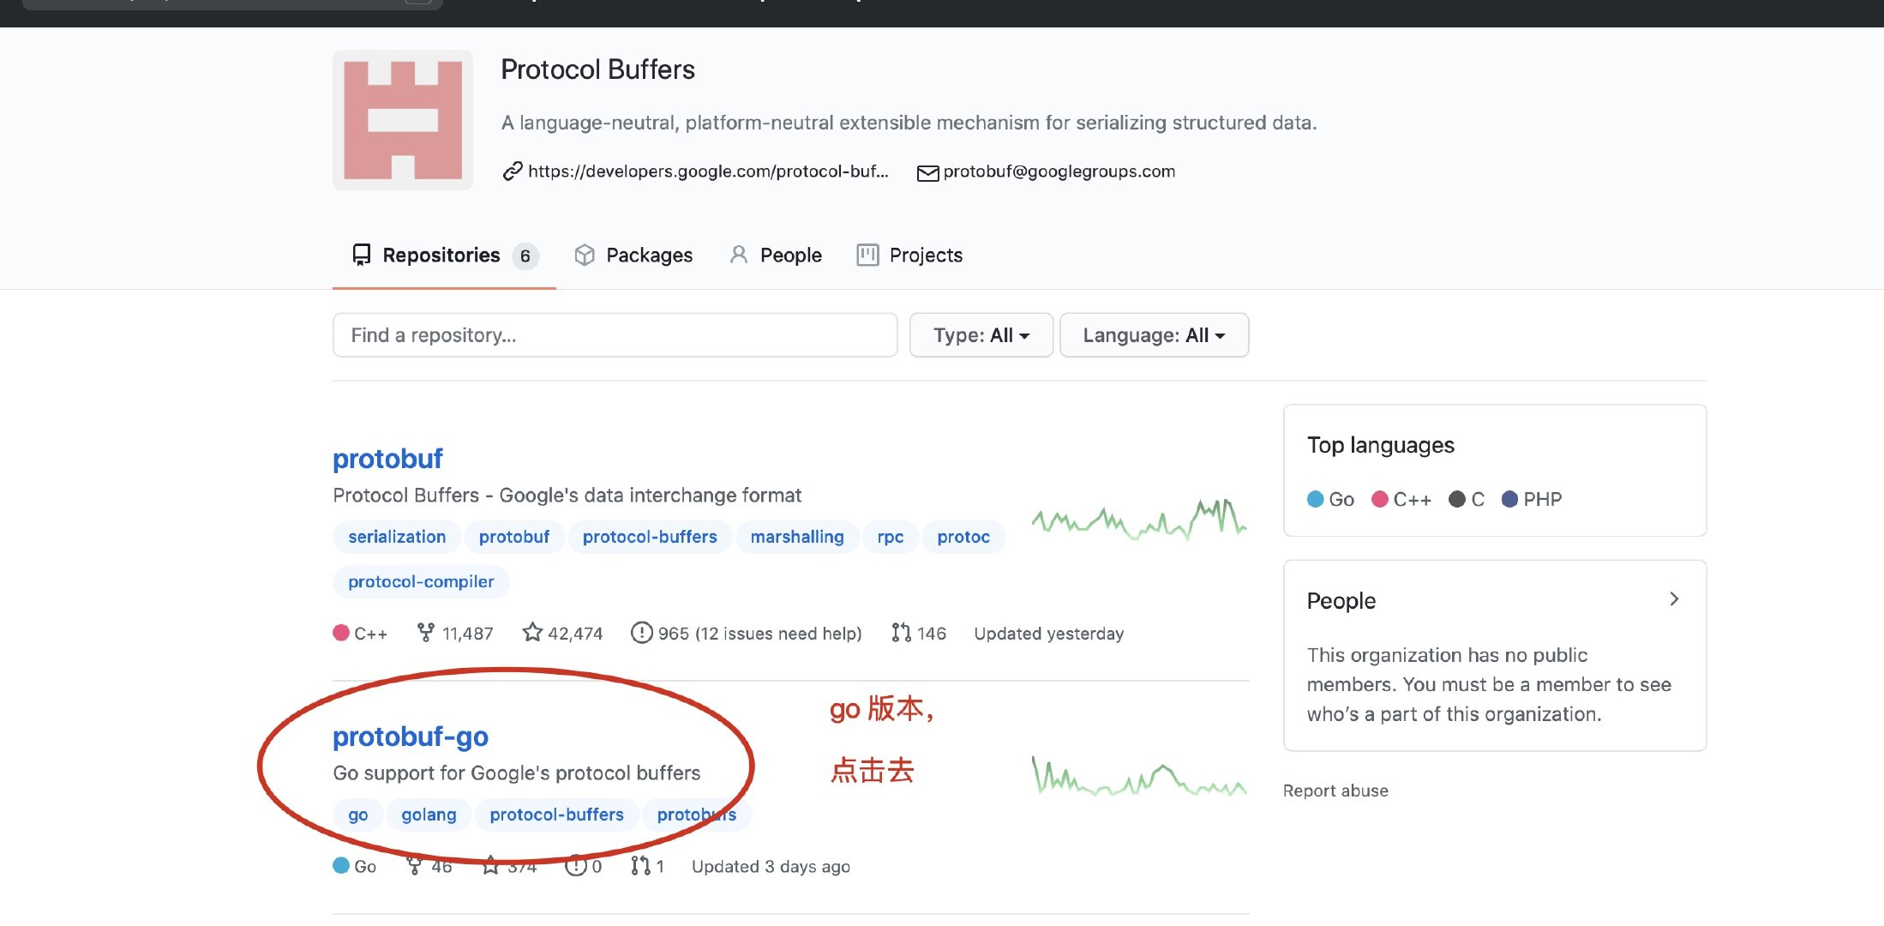Click the Protocol Buffers organization avatar

(402, 119)
